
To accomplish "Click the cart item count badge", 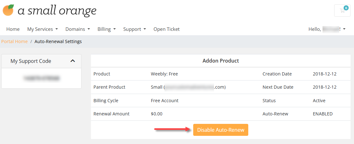I will pos(346,8).
